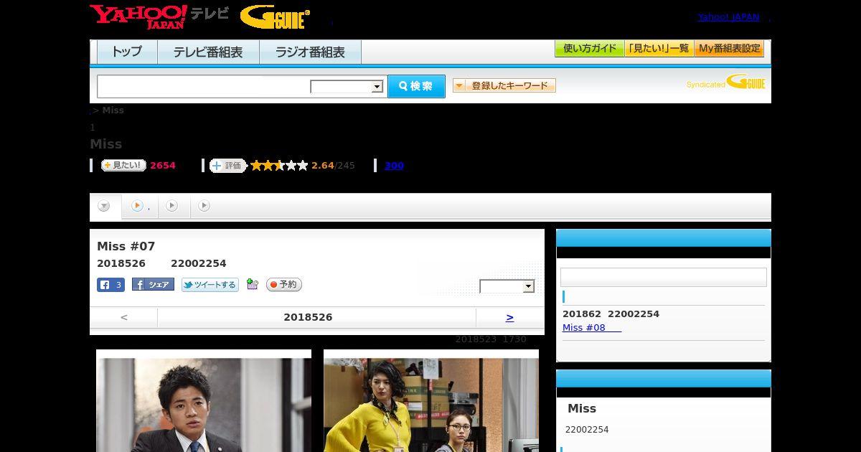The width and height of the screenshot is (861, 452).
Task: Click the Miss #07 episode title
Action: pos(126,247)
